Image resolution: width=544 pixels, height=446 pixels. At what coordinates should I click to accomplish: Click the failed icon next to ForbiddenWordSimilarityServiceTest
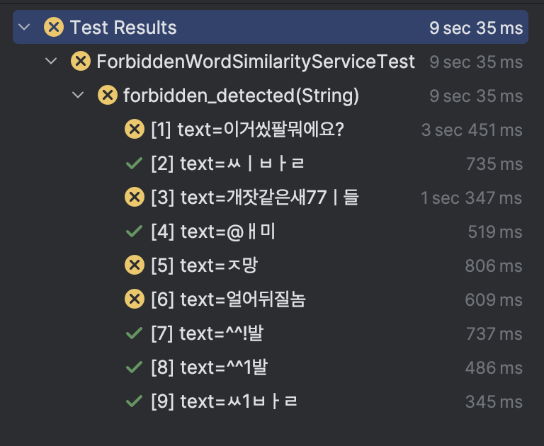click(x=81, y=61)
